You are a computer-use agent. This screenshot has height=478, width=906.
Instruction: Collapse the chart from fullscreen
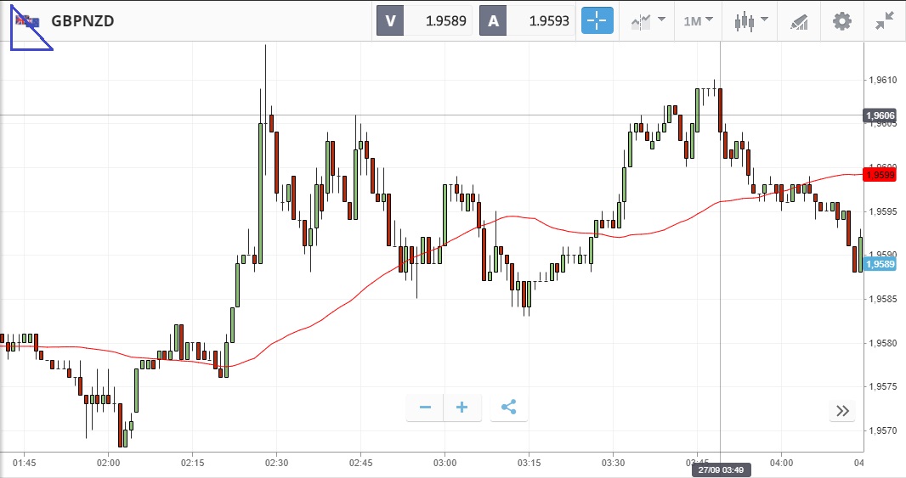885,21
